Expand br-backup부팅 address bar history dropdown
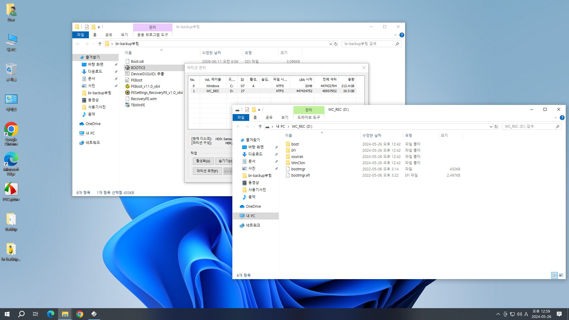Image resolution: width=569 pixels, height=320 pixels. (330, 44)
